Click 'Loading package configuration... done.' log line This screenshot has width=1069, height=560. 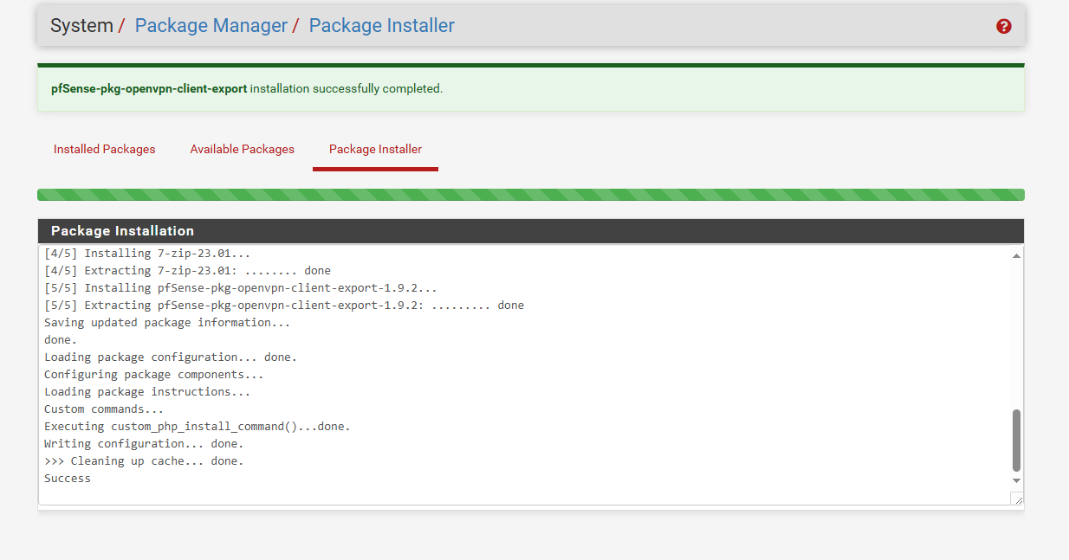(x=171, y=357)
